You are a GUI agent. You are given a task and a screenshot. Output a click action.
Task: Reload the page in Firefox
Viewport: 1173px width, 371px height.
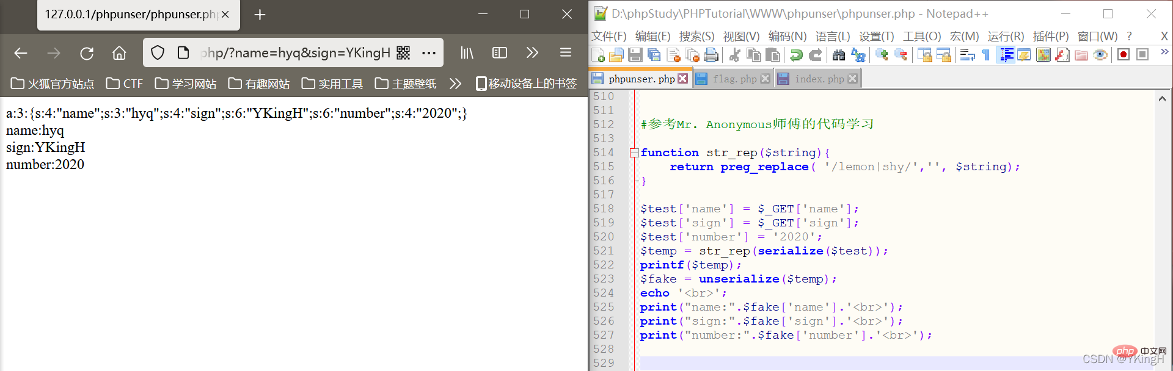(x=87, y=53)
